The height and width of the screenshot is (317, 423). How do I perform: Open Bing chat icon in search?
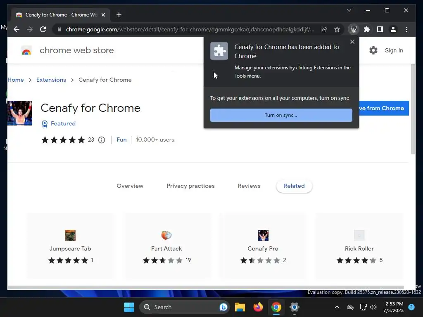pos(223,307)
